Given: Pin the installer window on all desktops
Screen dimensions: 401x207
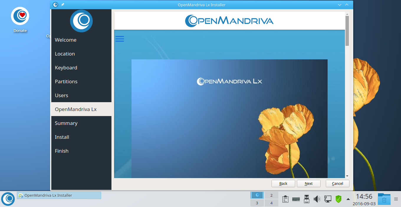Looking at the screenshot, I should (63, 5).
